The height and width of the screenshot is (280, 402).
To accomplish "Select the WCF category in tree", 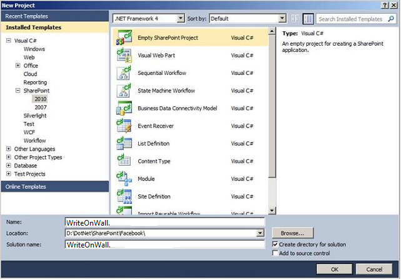I will pyautogui.click(x=29, y=132).
